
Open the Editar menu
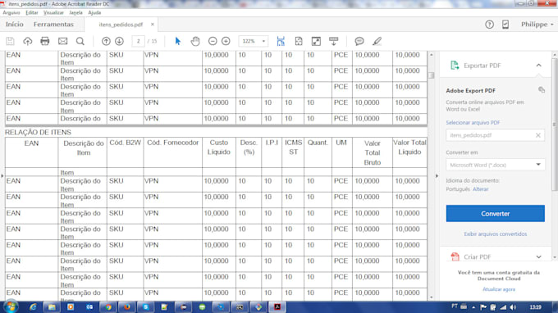pos(32,13)
